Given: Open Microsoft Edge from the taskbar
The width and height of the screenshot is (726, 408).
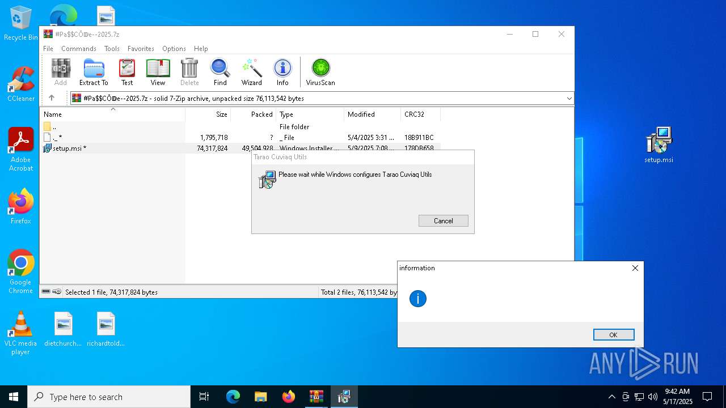Looking at the screenshot, I should (x=233, y=397).
